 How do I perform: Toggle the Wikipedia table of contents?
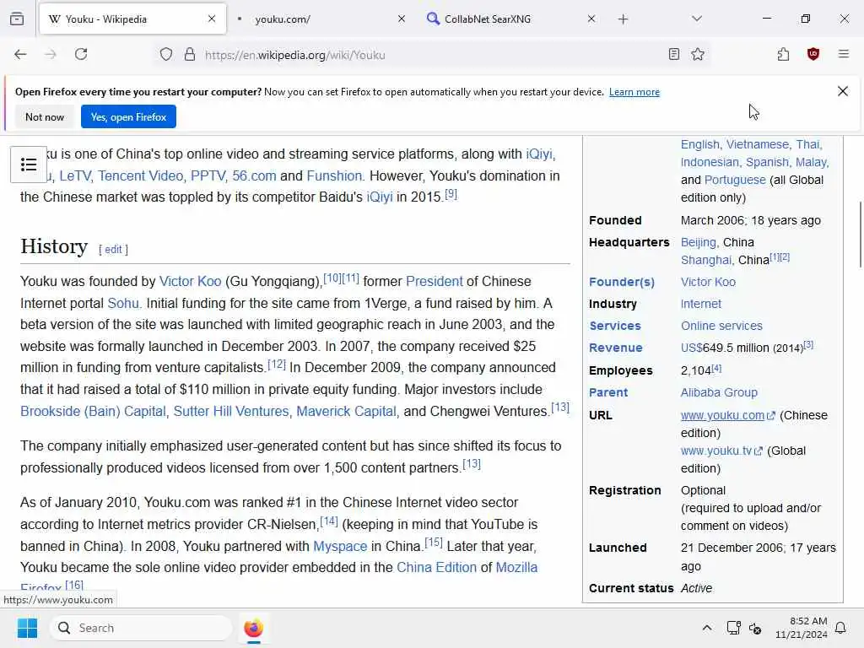(x=29, y=165)
